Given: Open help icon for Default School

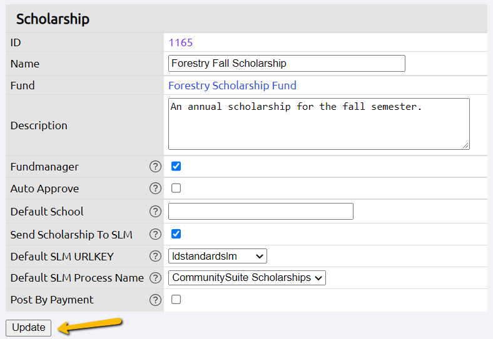Looking at the screenshot, I should 155,211.
